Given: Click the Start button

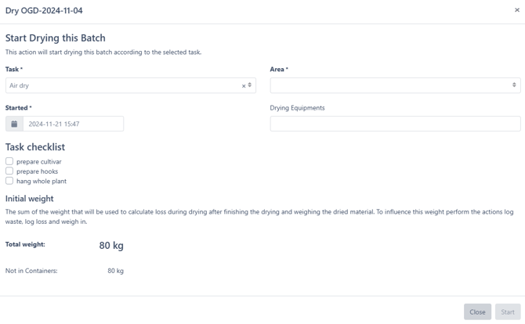Looking at the screenshot, I should tap(508, 311).
